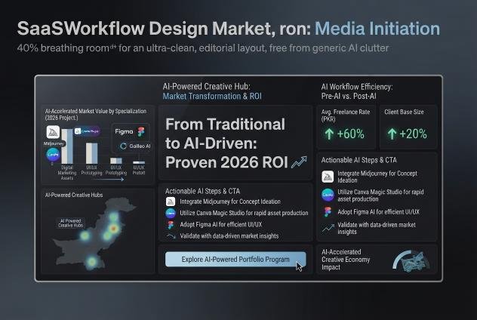This screenshot has width=477, height=320.
Task: Click the tallest bar above Digital Marketing Assets
Action: tap(67, 146)
